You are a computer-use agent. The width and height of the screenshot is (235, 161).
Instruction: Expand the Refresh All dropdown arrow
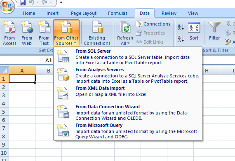click(129, 43)
